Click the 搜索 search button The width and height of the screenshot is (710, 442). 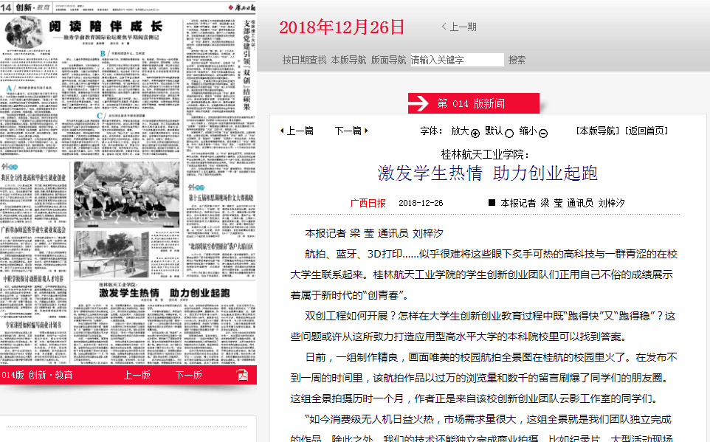click(517, 60)
